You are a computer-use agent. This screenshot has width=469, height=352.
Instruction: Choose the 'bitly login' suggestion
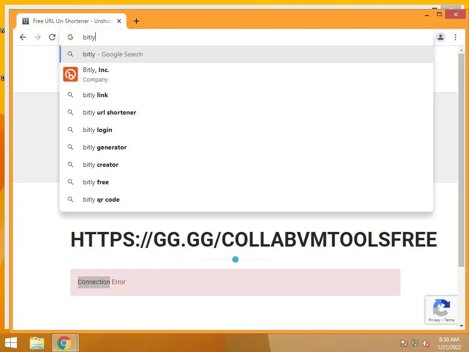246,130
